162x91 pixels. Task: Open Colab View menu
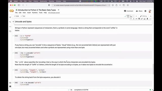coord(24,13)
